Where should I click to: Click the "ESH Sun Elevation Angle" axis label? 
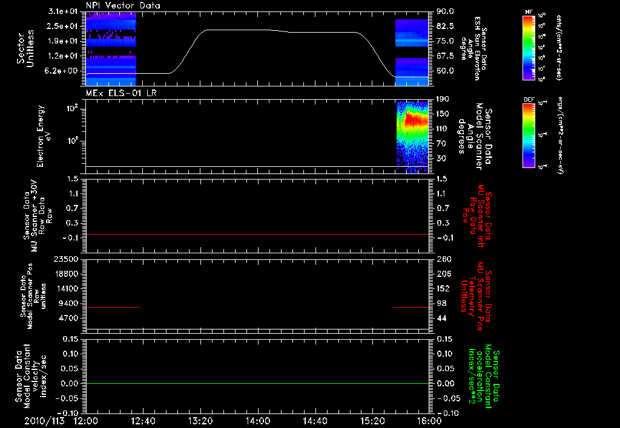pyautogui.click(x=474, y=48)
